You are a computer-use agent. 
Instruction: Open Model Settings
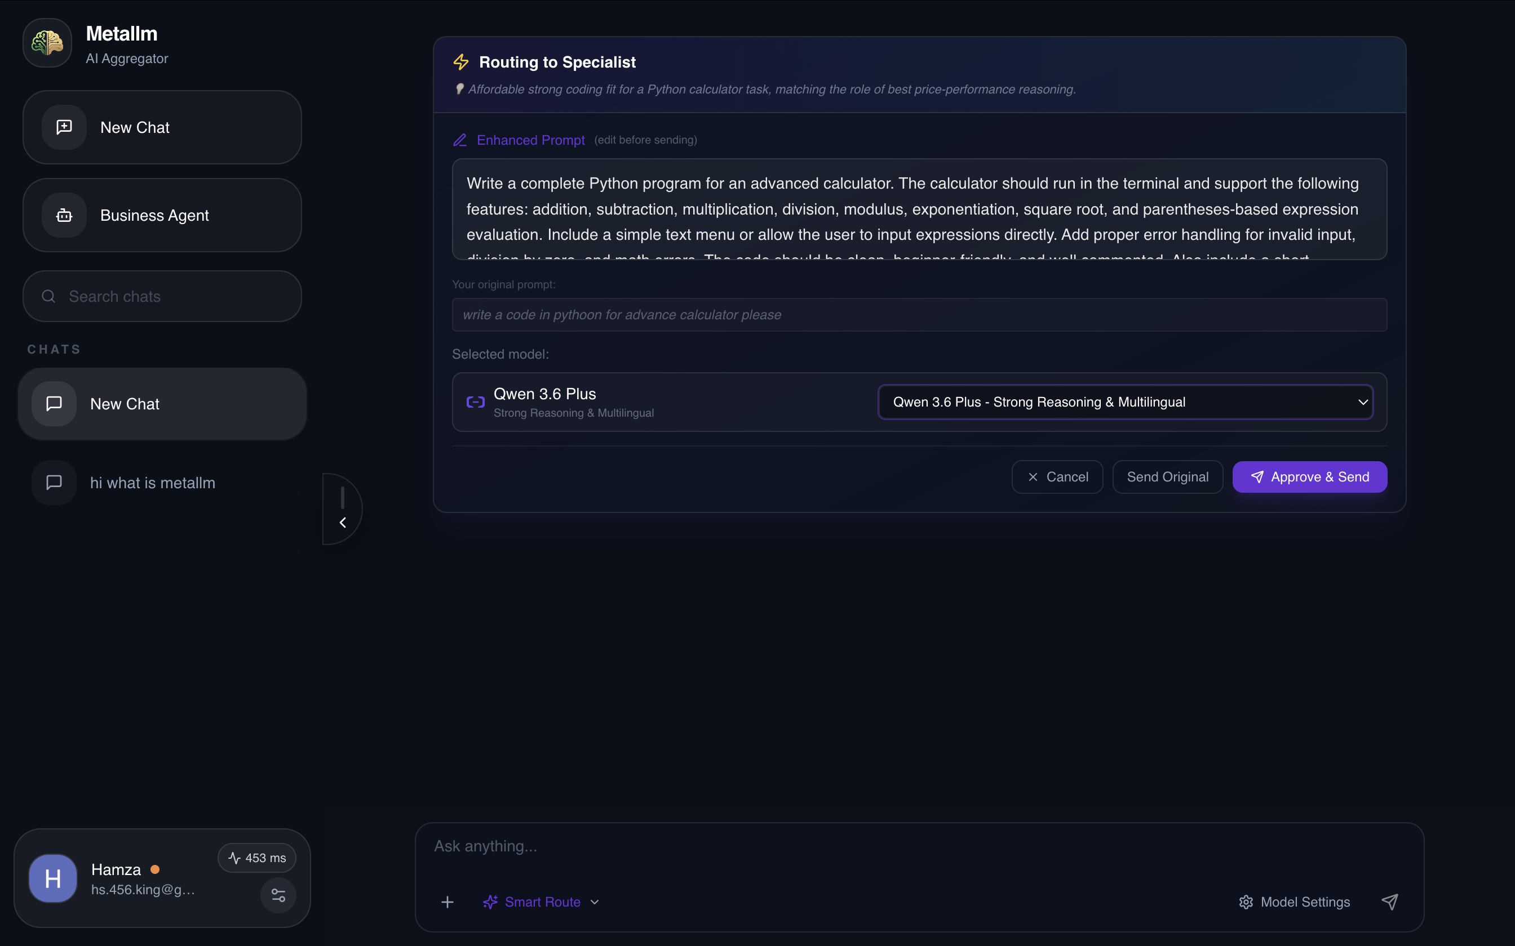(1294, 902)
